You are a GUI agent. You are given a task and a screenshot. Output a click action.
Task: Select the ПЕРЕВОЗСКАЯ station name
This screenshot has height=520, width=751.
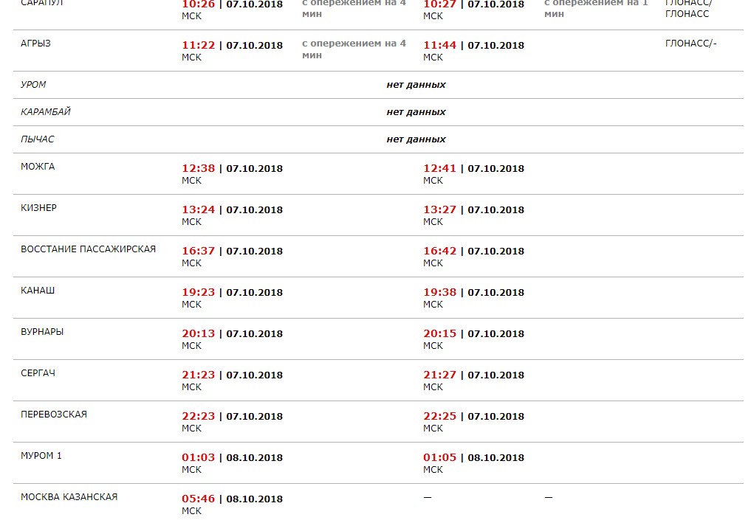(54, 415)
